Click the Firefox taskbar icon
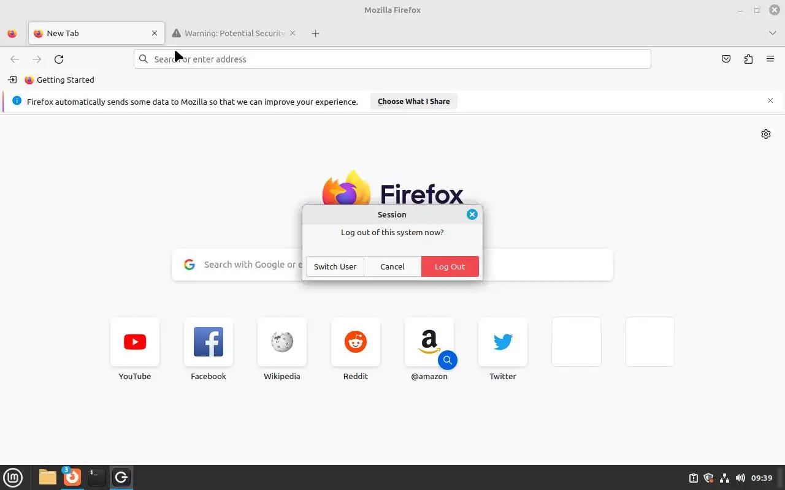Screen dimensions: 785x490 tap(72, 478)
